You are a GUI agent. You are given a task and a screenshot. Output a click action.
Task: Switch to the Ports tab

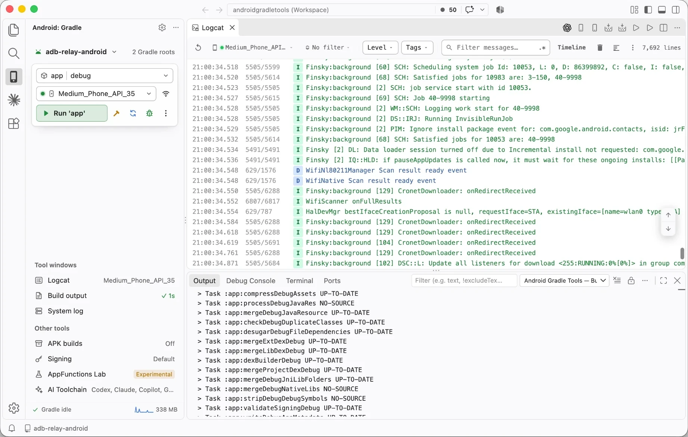[x=332, y=281]
